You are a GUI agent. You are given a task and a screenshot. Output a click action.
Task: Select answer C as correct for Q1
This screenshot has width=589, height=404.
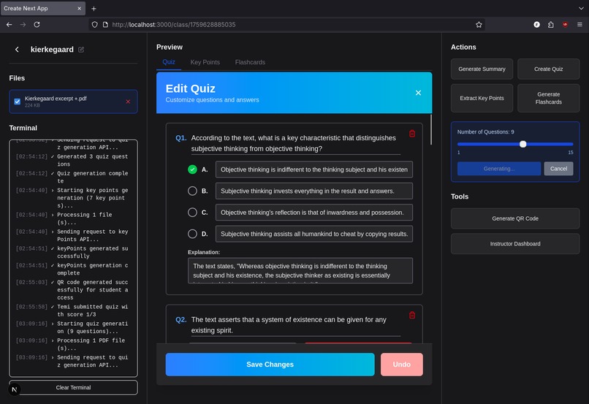[192, 213]
